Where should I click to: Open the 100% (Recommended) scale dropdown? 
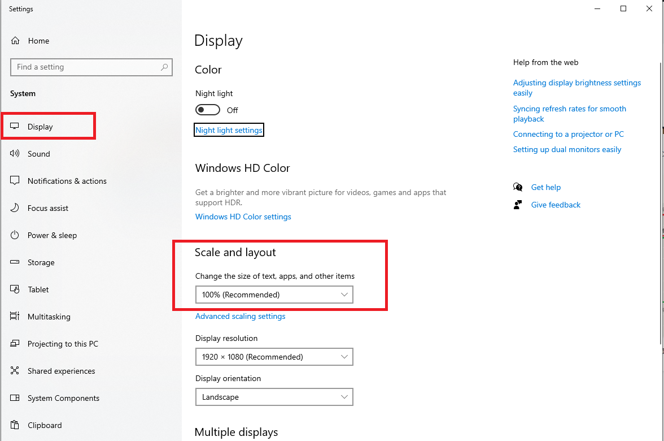point(274,295)
